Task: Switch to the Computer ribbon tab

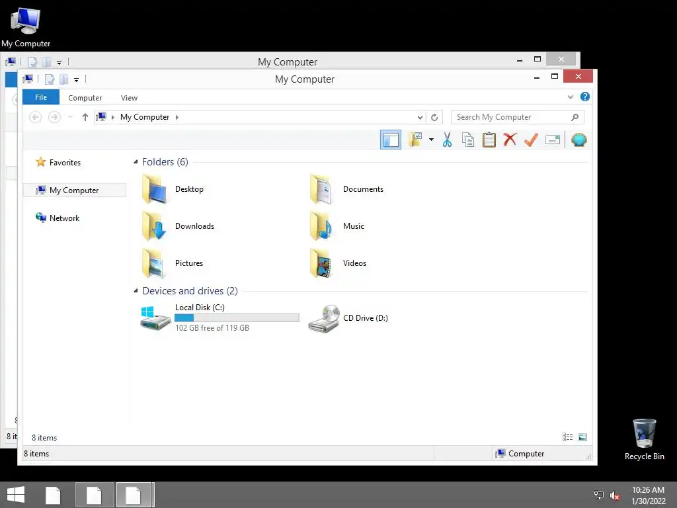Action: 85,98
